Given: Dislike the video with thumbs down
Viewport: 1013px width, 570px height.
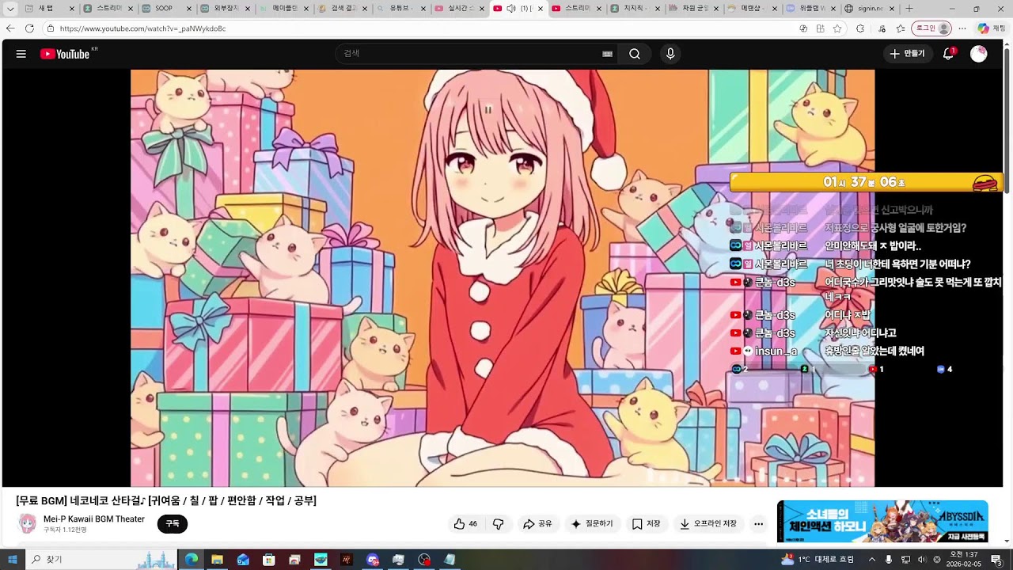Looking at the screenshot, I should coord(499,524).
